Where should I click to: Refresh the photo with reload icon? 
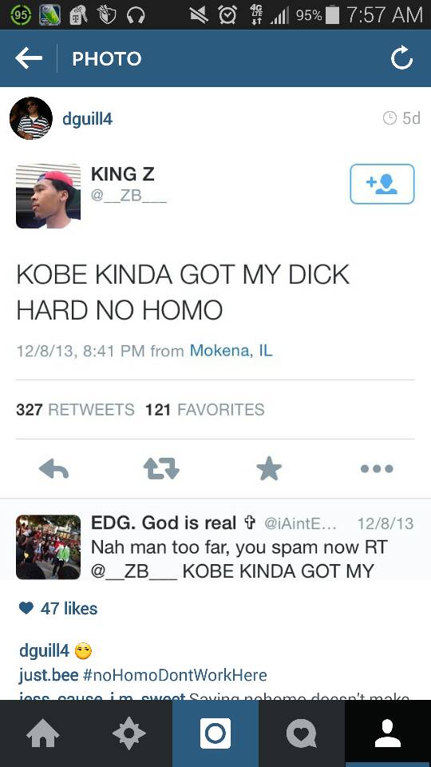pos(401,58)
